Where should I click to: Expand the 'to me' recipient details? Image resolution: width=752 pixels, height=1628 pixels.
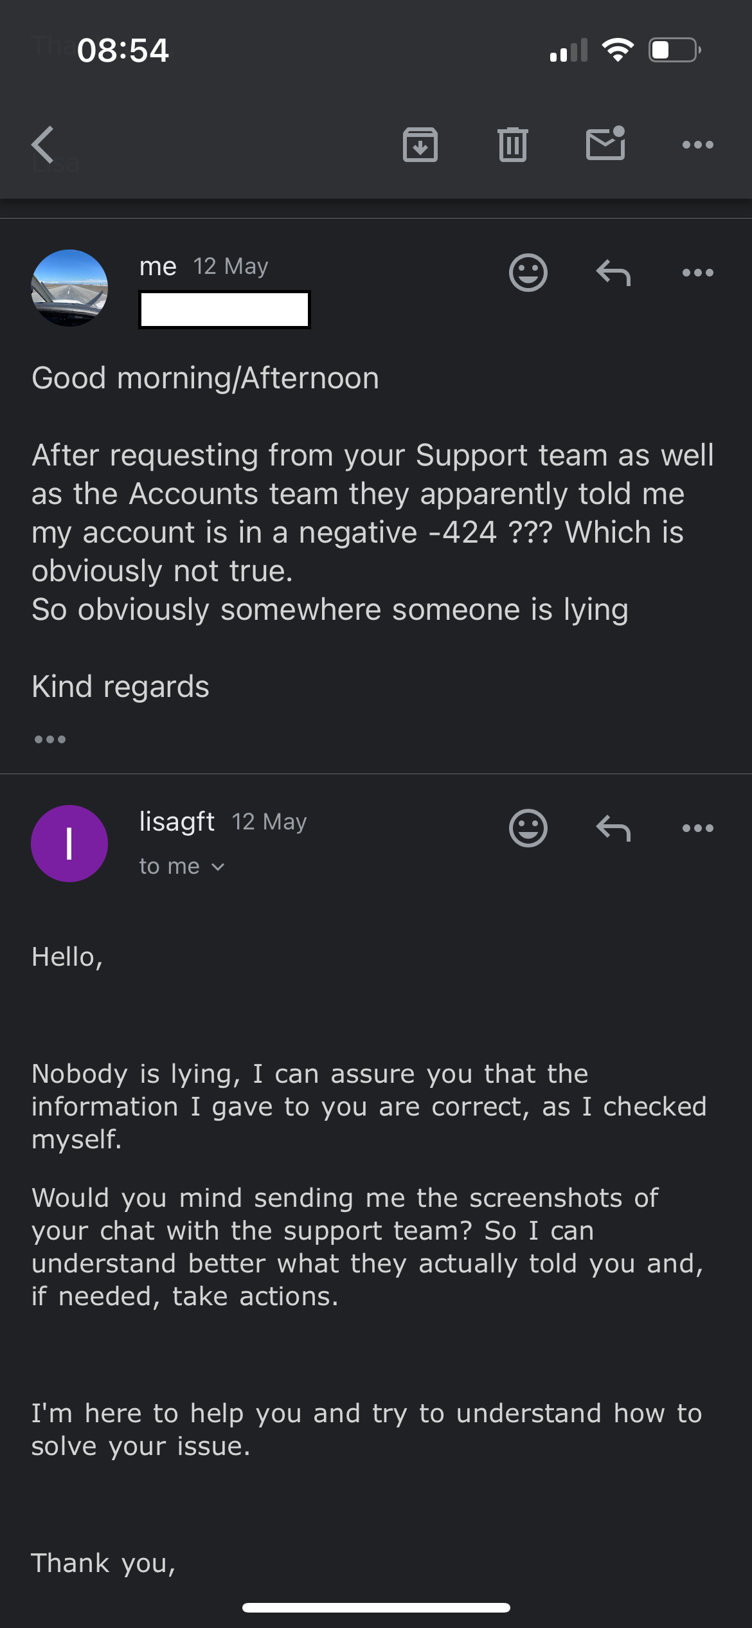[x=182, y=867]
